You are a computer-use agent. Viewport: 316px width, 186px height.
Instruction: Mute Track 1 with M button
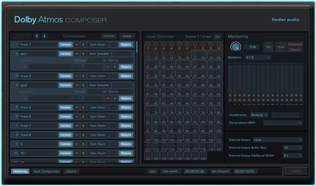(77, 45)
